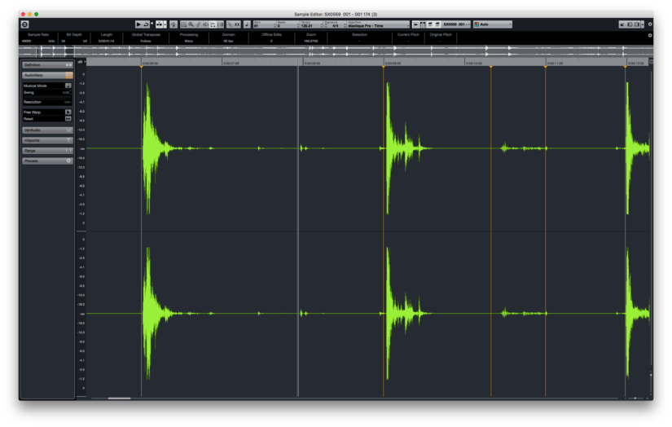This screenshot has width=672, height=427.
Task: Toggle Show Audio Event icon
Action: 415,24
